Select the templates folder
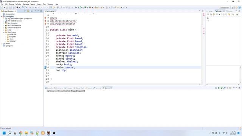242x136 pixels. tap(12, 37)
